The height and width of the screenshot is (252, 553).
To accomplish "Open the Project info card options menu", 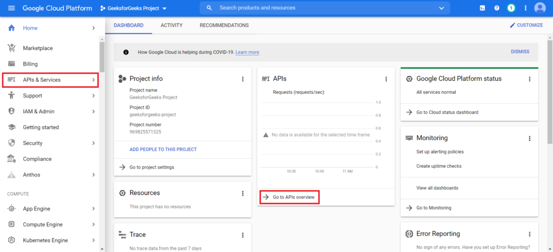I will click(242, 79).
